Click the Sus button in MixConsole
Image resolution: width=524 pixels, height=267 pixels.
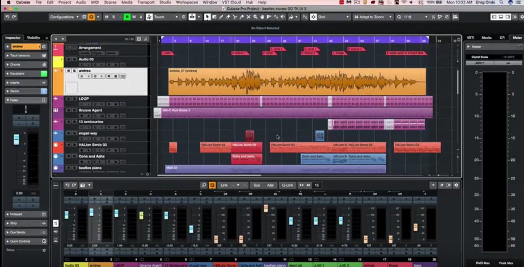point(257,185)
